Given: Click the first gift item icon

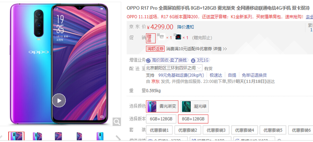Looking at the screenshot, I should pyautogui.click(x=161, y=37).
